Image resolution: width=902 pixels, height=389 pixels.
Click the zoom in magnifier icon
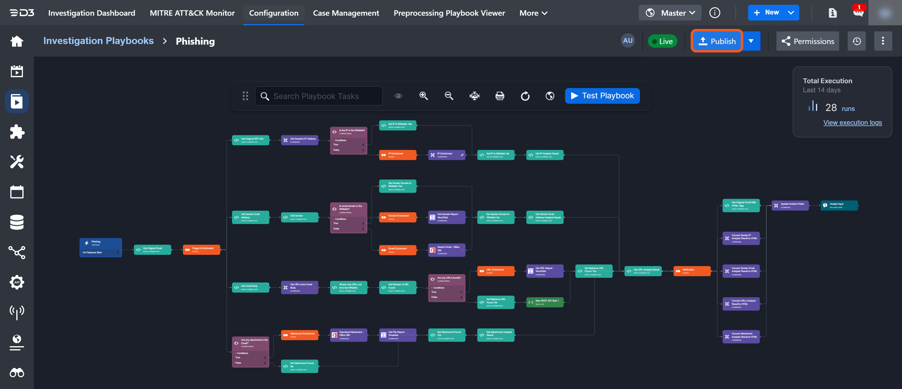423,96
